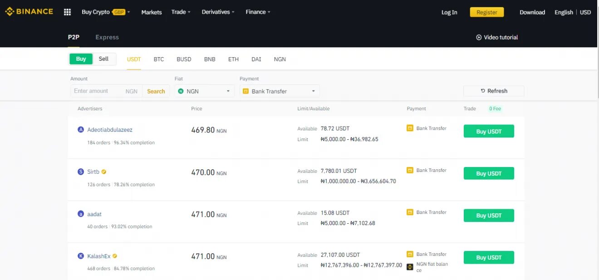Click 468 orders 84.78% completion text

(121, 269)
